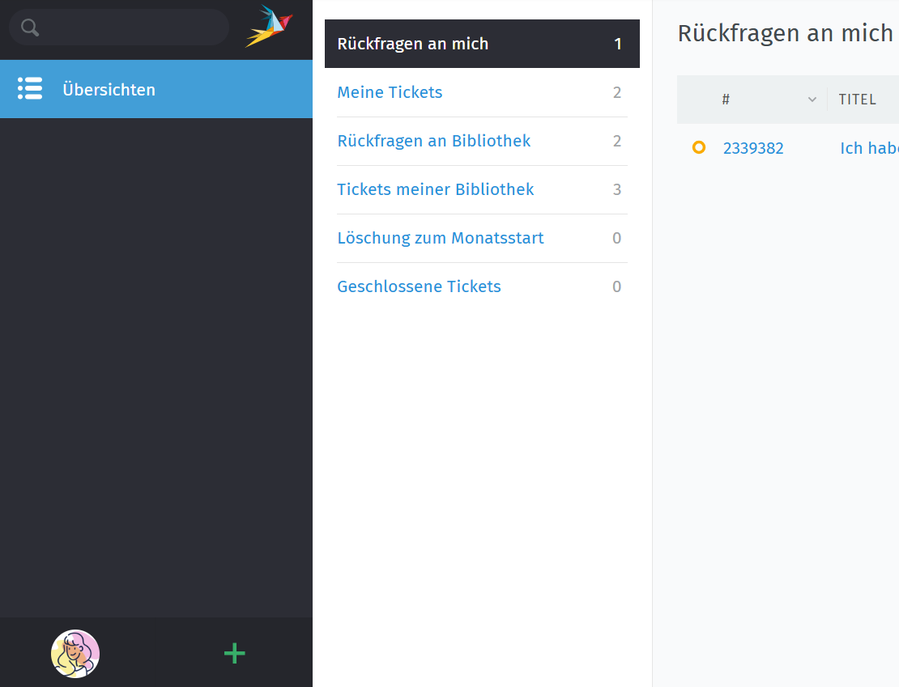Open ticket number 2339382
Screen dimensions: 899x687
(753, 148)
